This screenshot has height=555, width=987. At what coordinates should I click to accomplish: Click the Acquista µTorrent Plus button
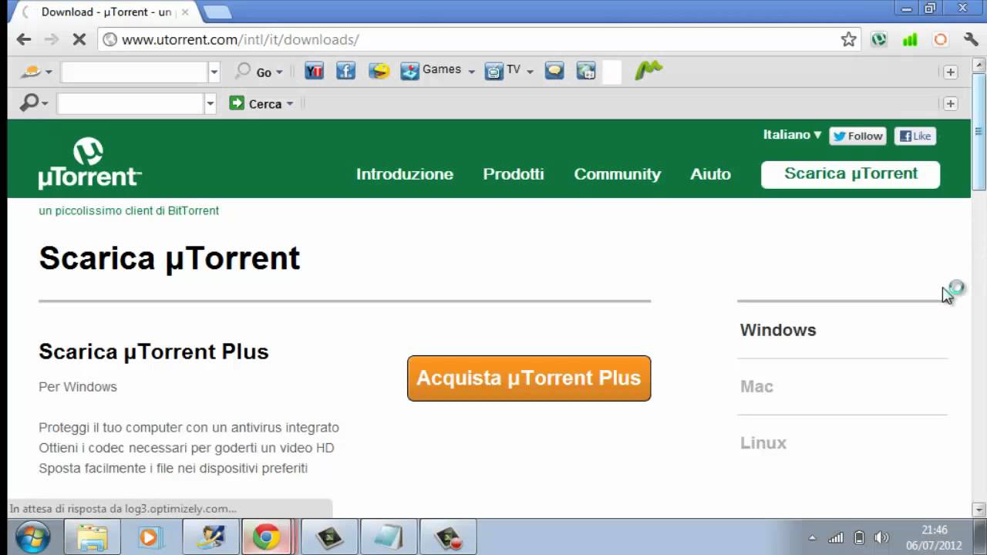tap(529, 378)
